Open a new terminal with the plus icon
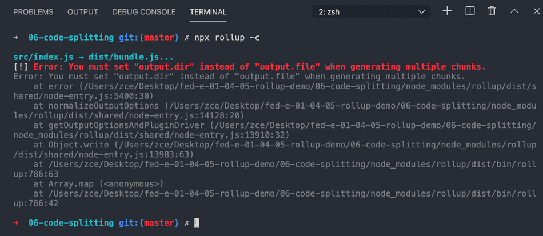The image size is (543, 236). click(x=447, y=11)
